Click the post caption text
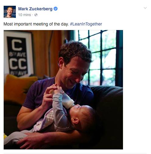Screen dimensions: 151x154 (36, 24)
